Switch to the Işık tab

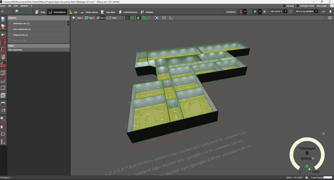(x=73, y=12)
